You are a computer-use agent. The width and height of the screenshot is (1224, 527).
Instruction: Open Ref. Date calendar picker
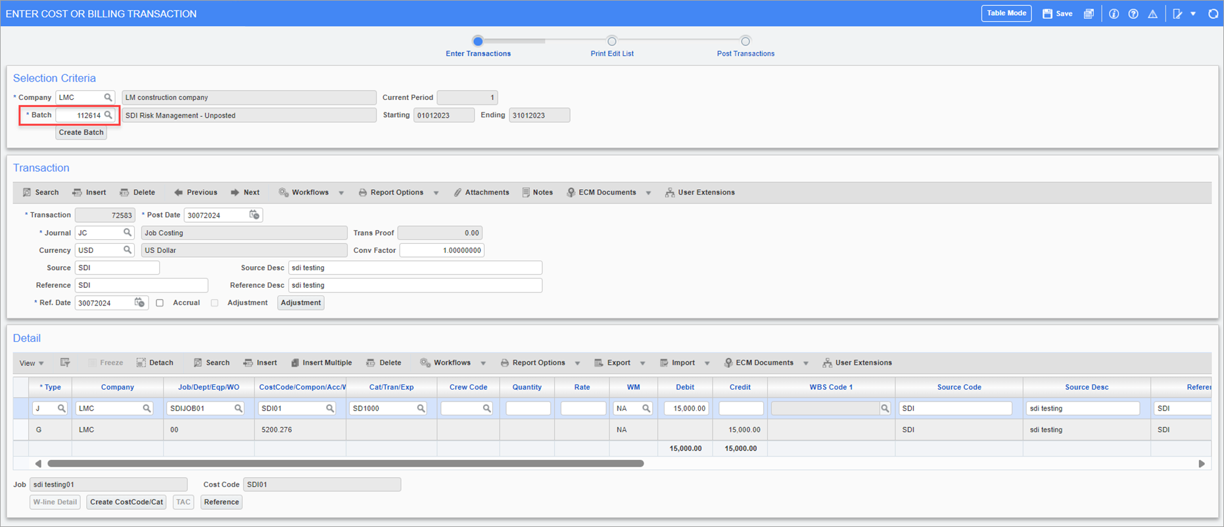[x=139, y=303]
